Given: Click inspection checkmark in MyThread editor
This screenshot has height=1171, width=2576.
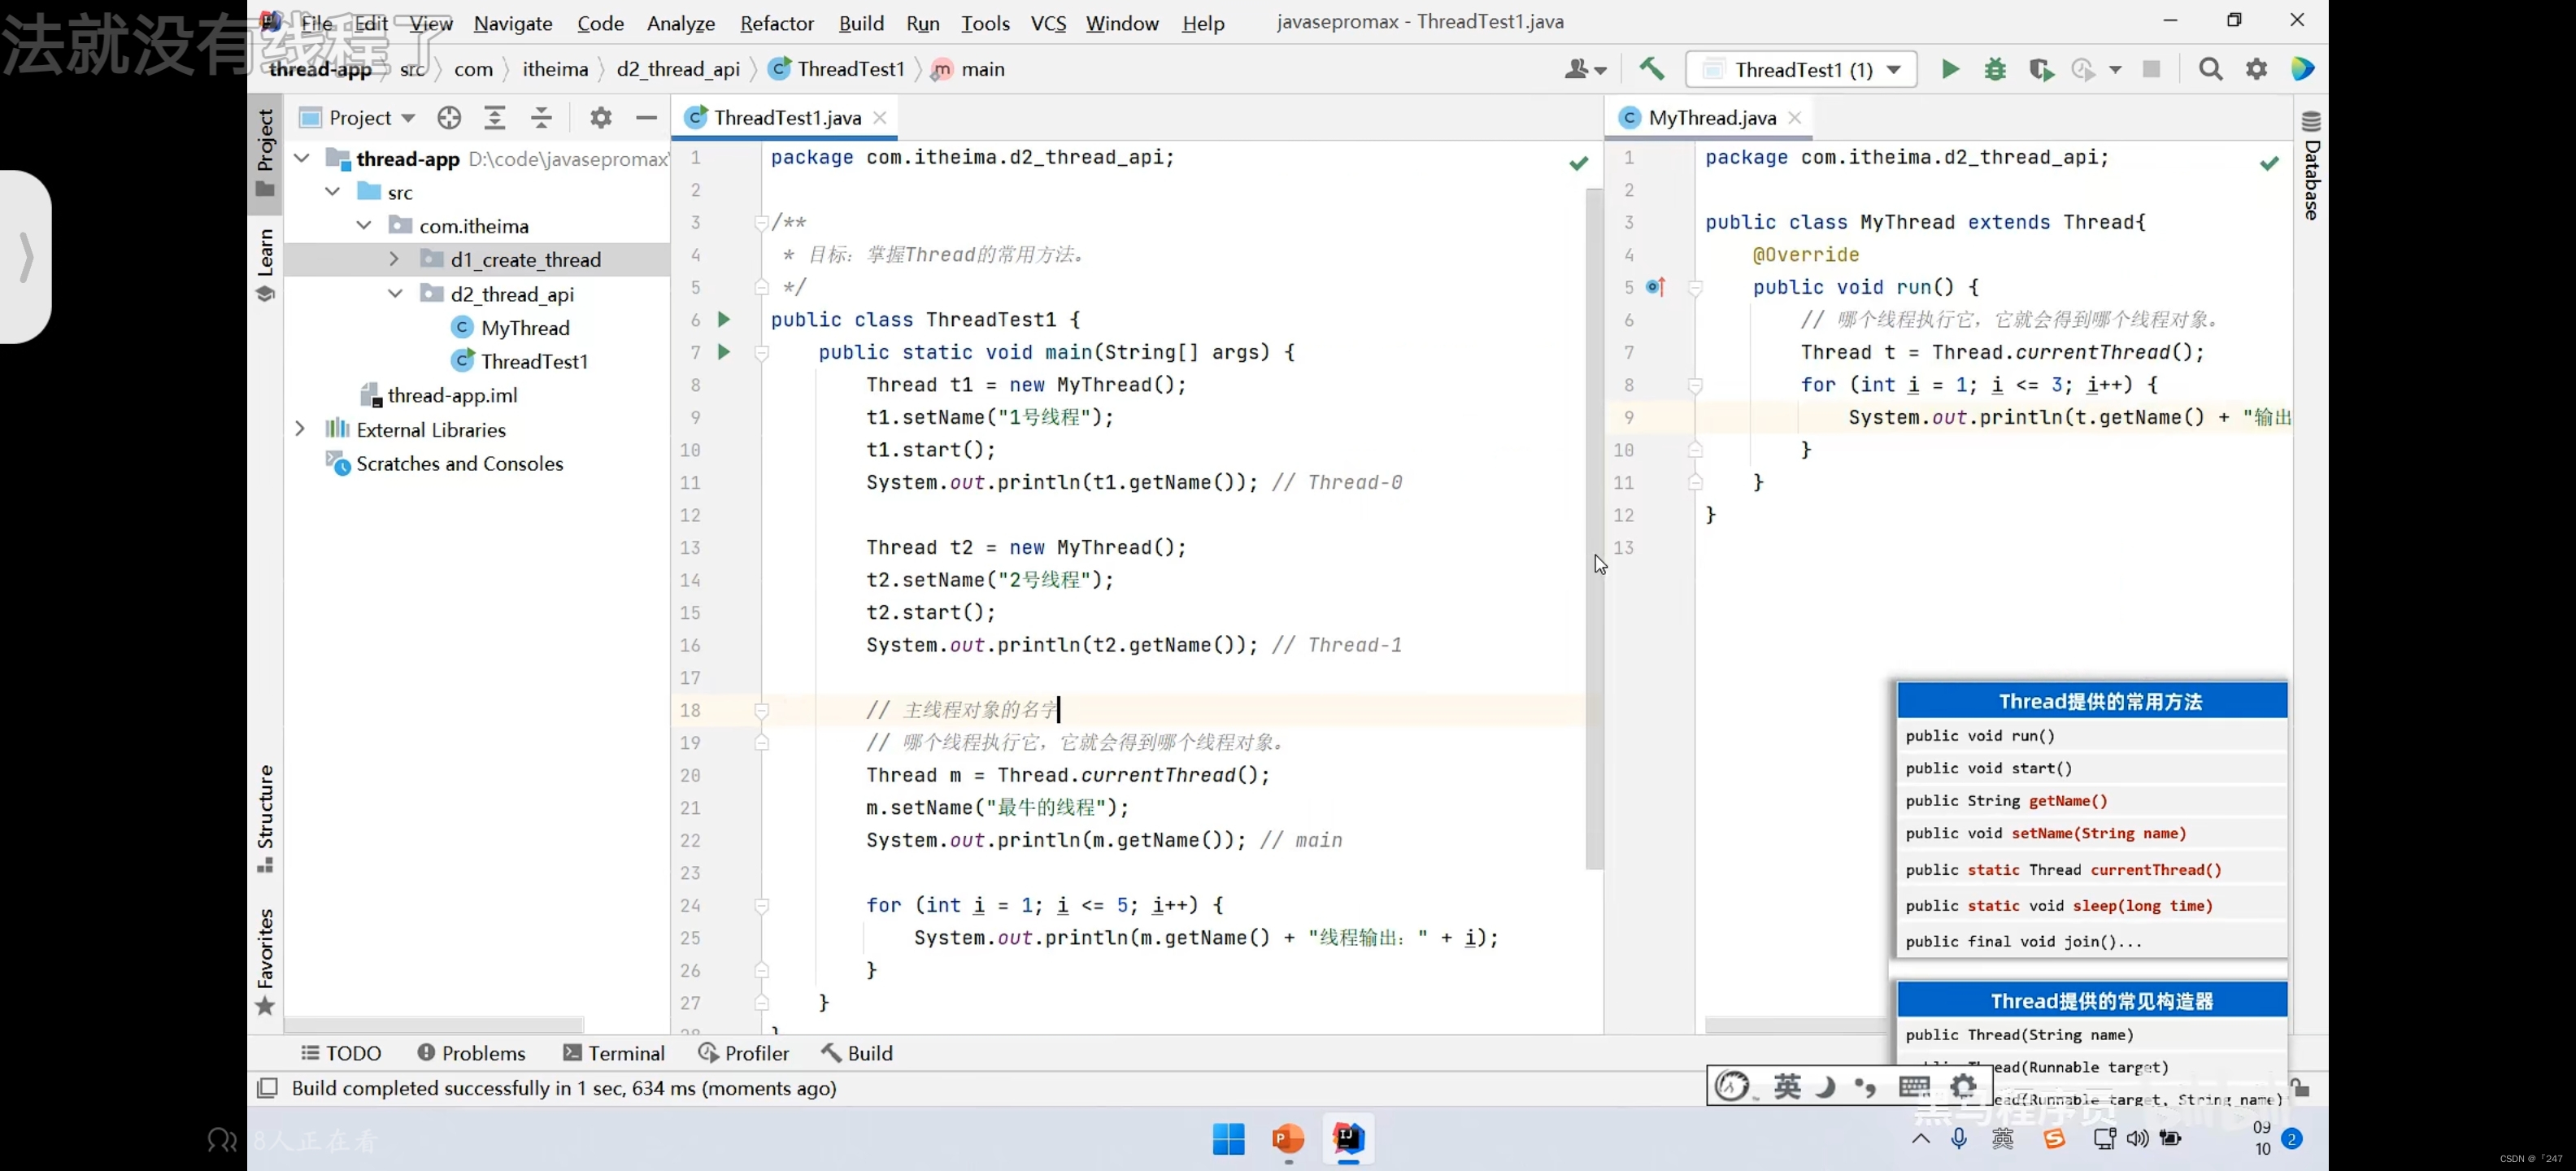Looking at the screenshot, I should (x=2269, y=163).
